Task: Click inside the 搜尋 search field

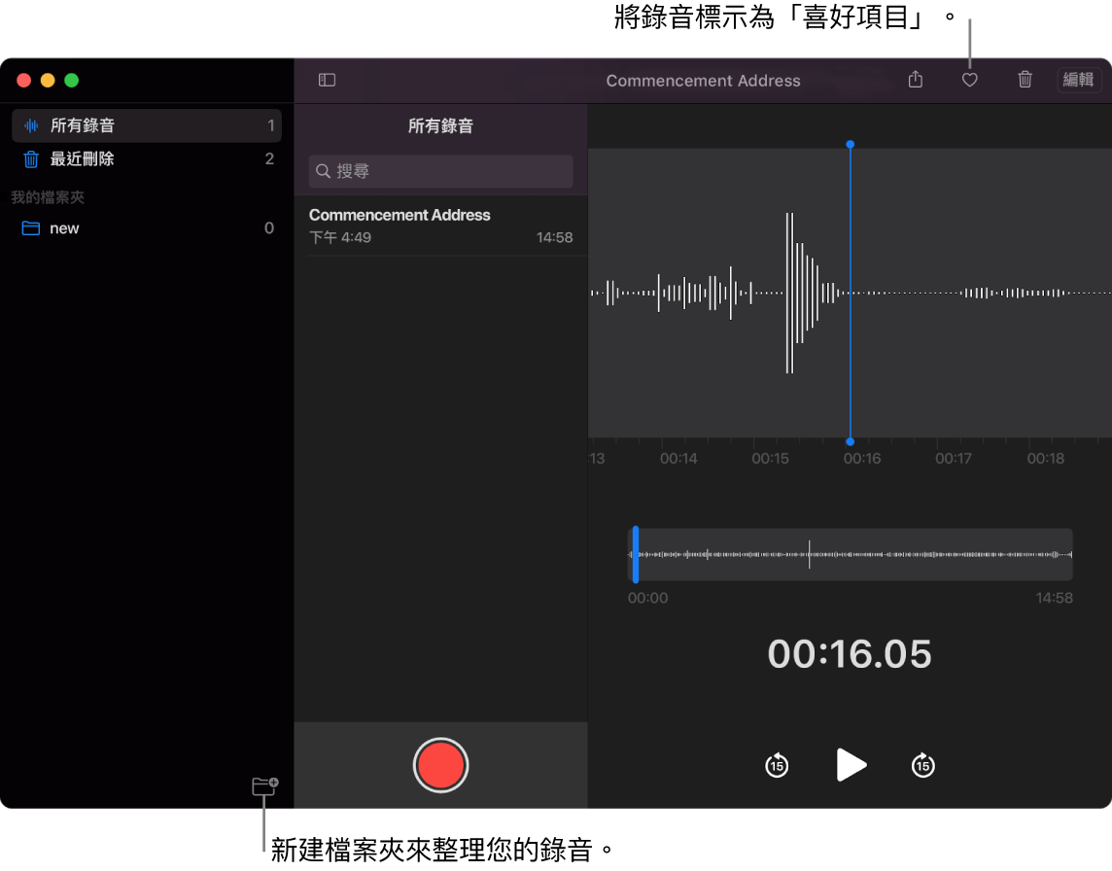Action: pos(440,171)
